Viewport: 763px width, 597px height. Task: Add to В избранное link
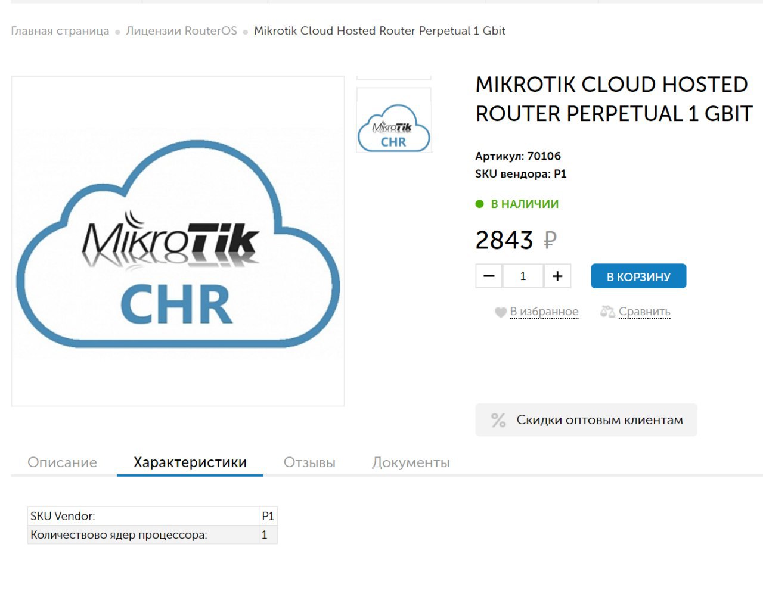pyautogui.click(x=544, y=312)
